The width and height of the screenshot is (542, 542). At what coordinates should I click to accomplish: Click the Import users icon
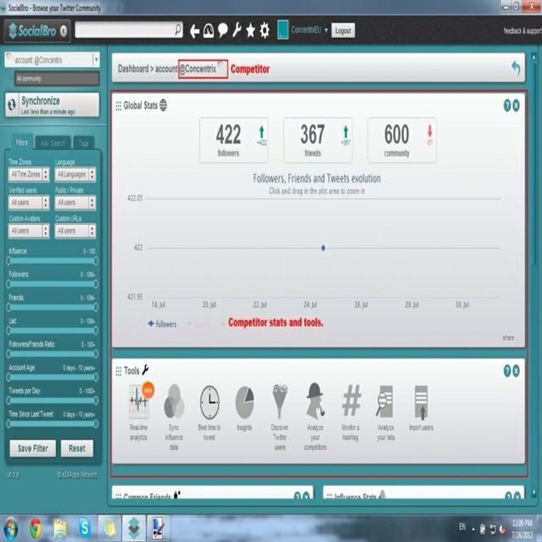pos(421,403)
